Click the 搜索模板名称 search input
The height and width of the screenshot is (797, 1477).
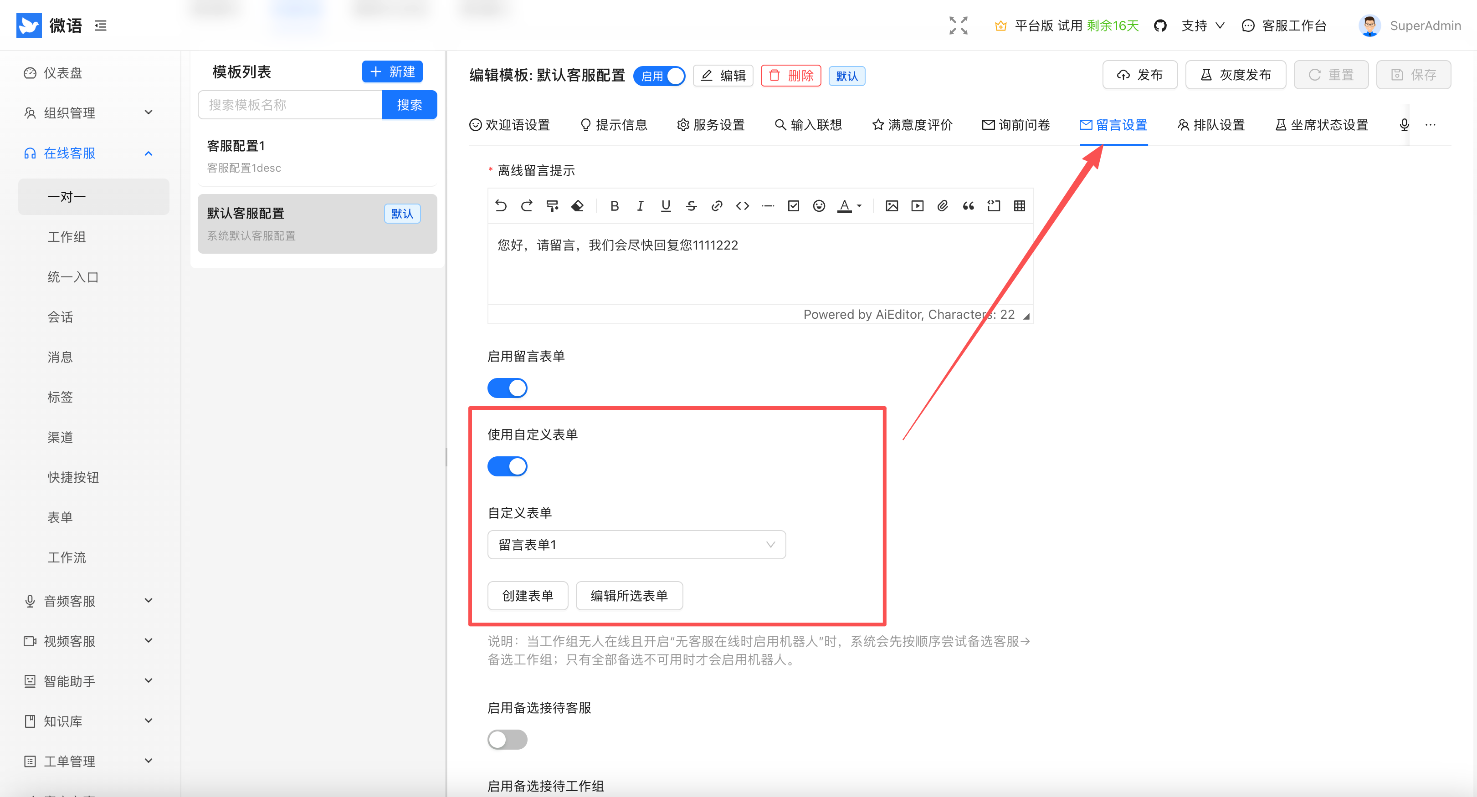coord(290,105)
